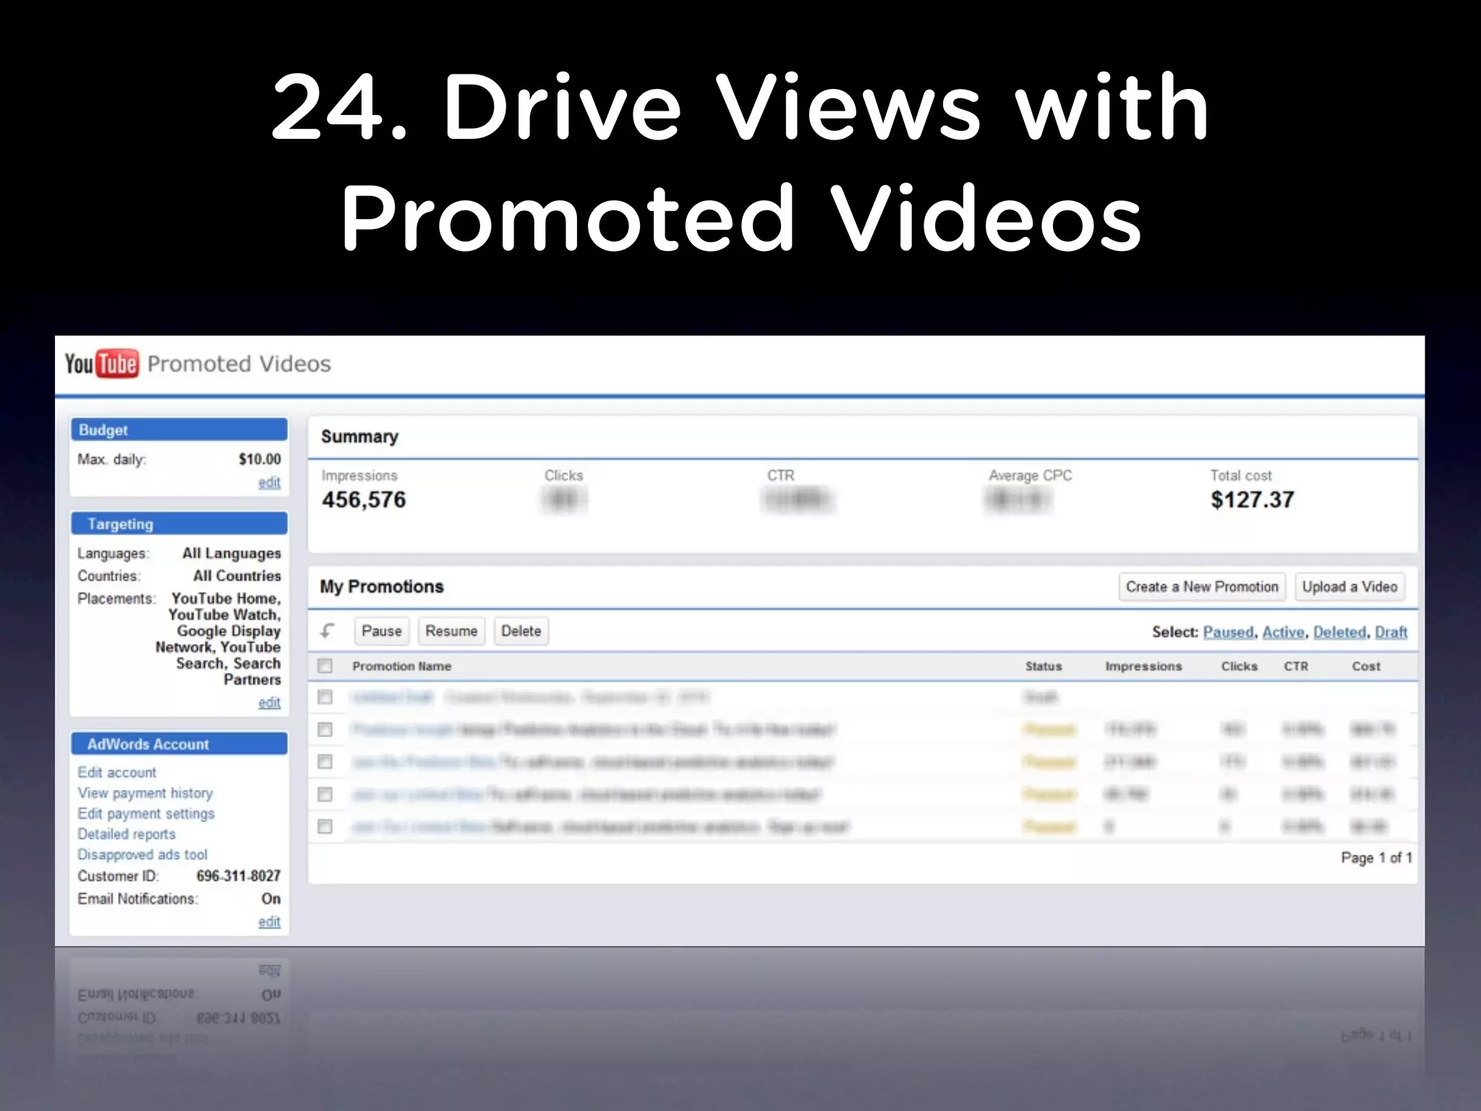The image size is (1481, 1111).
Task: Edit the Budget max daily setting
Action: (x=270, y=482)
